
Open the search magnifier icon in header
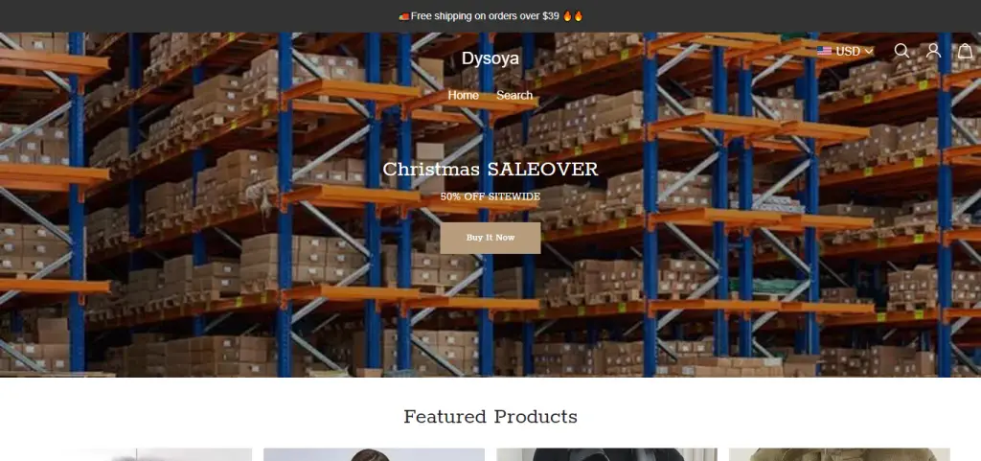(901, 51)
